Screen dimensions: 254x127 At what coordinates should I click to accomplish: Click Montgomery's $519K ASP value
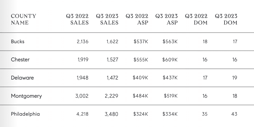coord(171,96)
